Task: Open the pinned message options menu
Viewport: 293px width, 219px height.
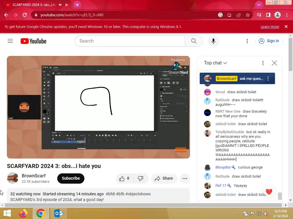Action: point(268,78)
